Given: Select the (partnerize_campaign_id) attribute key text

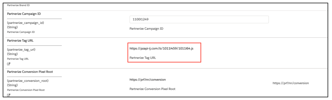Looking at the screenshot, I should coord(26,23).
